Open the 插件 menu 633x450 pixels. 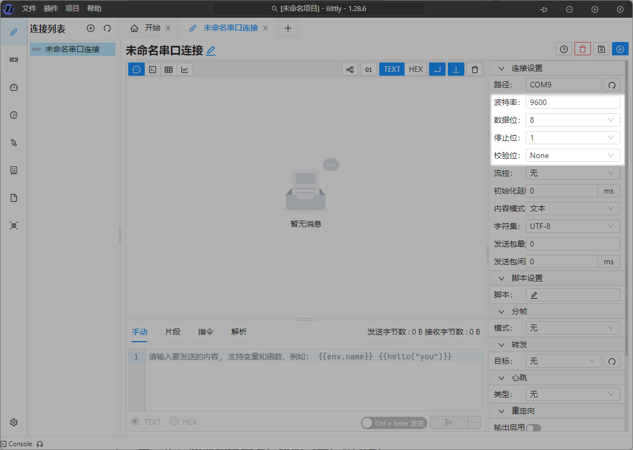[x=50, y=8]
